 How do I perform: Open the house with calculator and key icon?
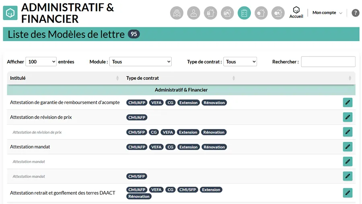tap(227, 13)
